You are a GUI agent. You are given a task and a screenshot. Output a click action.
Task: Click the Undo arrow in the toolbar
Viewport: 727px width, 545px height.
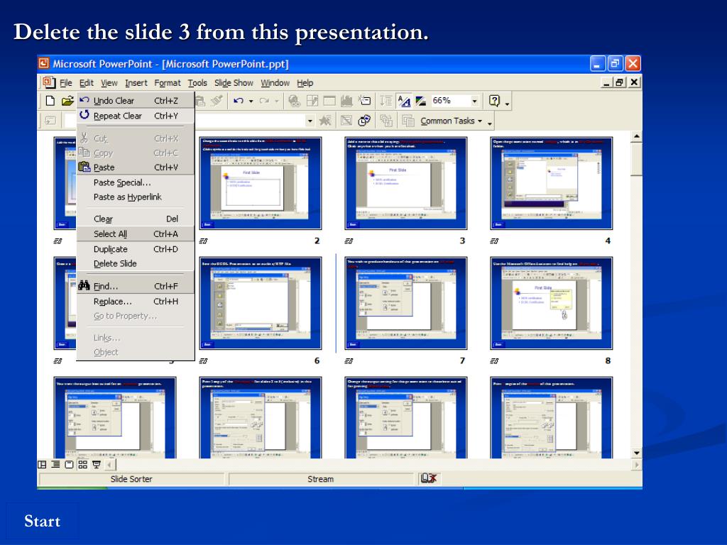tap(239, 101)
